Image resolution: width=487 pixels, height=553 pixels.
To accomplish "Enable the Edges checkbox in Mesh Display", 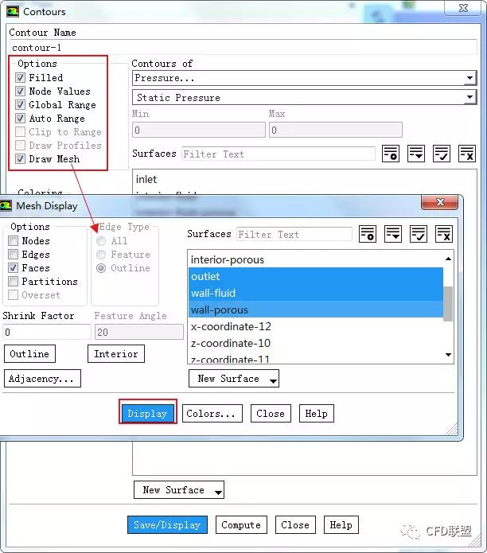I will [14, 255].
